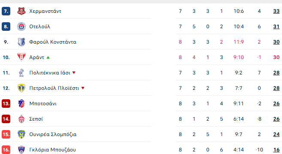Click the Πετρολούλ Πλοϊέστι yellow crest
Image resolution: width=282 pixels, height=154 pixels.
(21, 88)
